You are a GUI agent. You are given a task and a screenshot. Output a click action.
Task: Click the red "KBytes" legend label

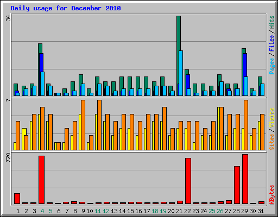272,195
